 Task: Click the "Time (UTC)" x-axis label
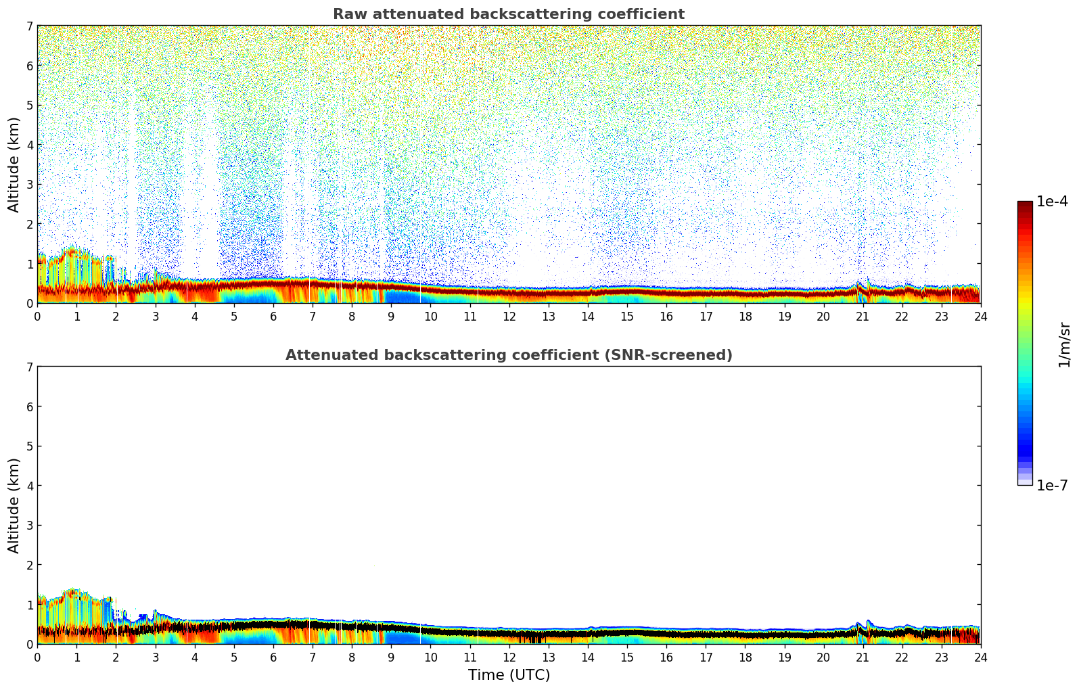509,674
